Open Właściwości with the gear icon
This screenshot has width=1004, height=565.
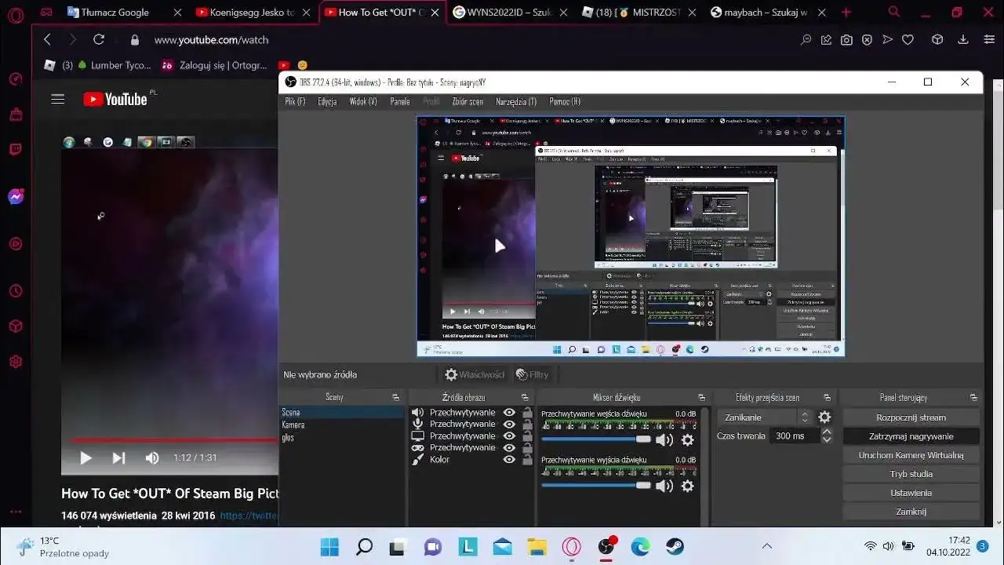pyautogui.click(x=451, y=374)
